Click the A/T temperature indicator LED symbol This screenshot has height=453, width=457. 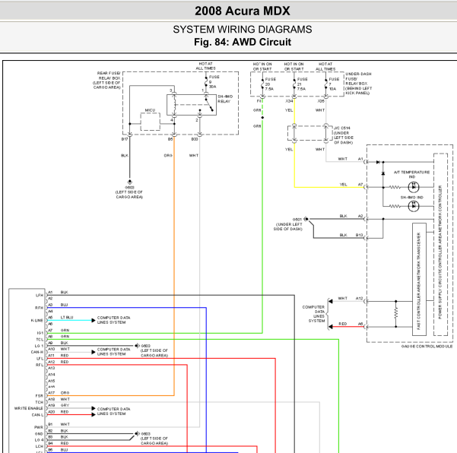(x=414, y=187)
